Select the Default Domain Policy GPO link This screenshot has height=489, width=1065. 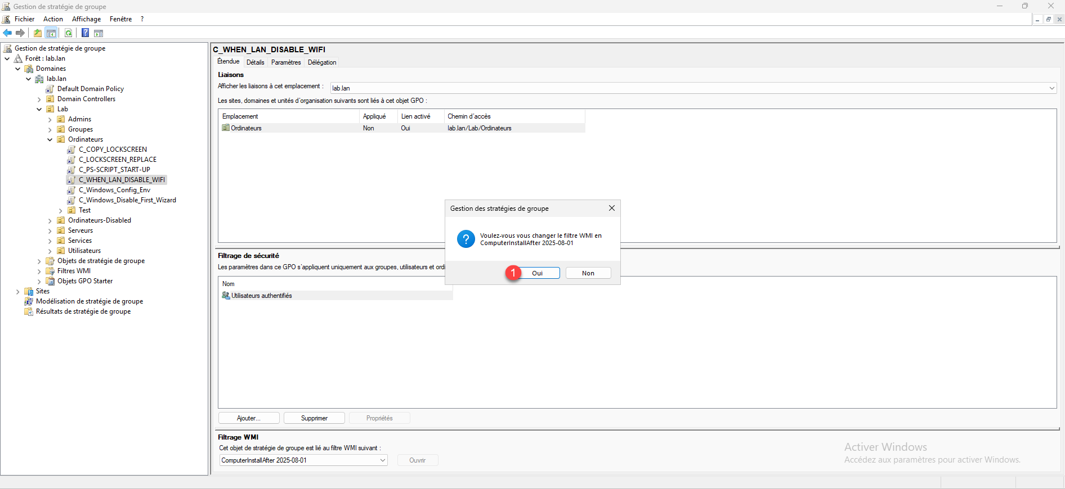pos(90,89)
